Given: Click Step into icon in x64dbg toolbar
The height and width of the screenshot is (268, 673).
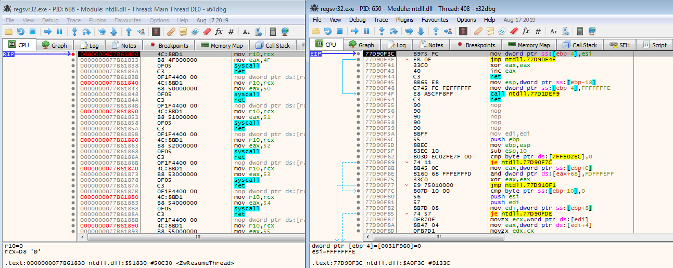Looking at the screenshot, I should coord(74,31).
